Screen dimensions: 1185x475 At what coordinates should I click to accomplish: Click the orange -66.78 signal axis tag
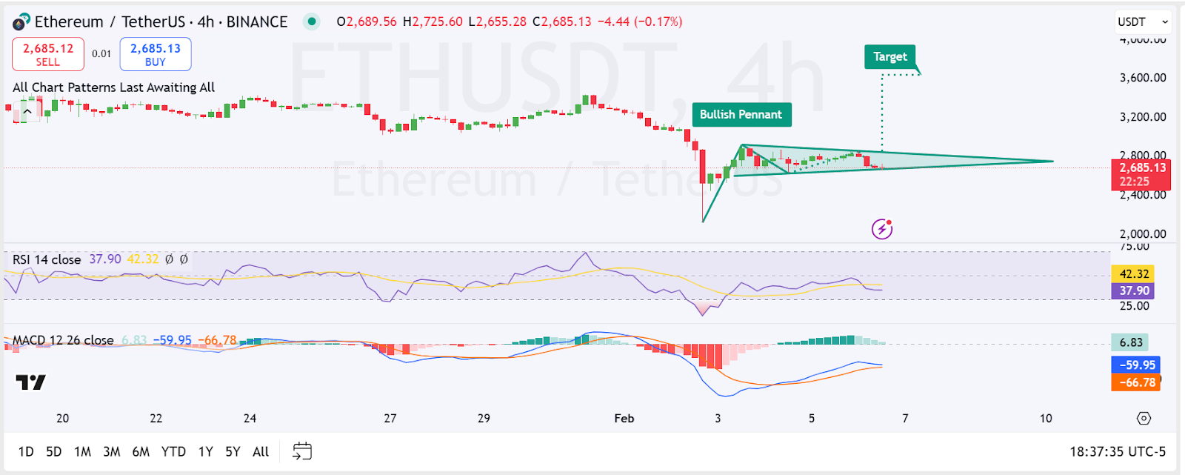click(1136, 382)
